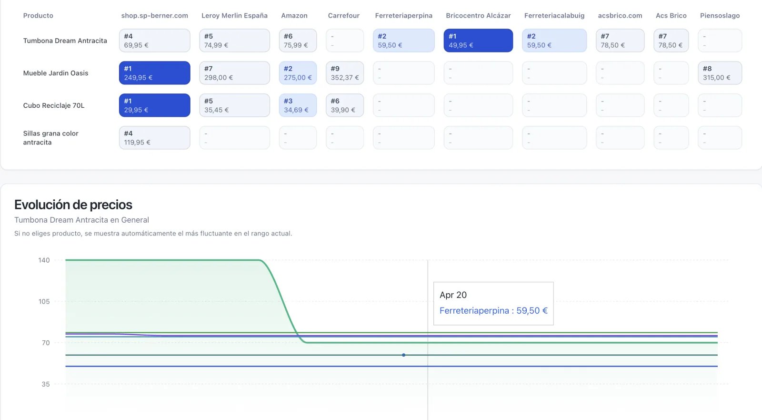Screen dimensions: 762x420
Task: Open the #4 69,95 € price cell
Action: [x=155, y=41]
